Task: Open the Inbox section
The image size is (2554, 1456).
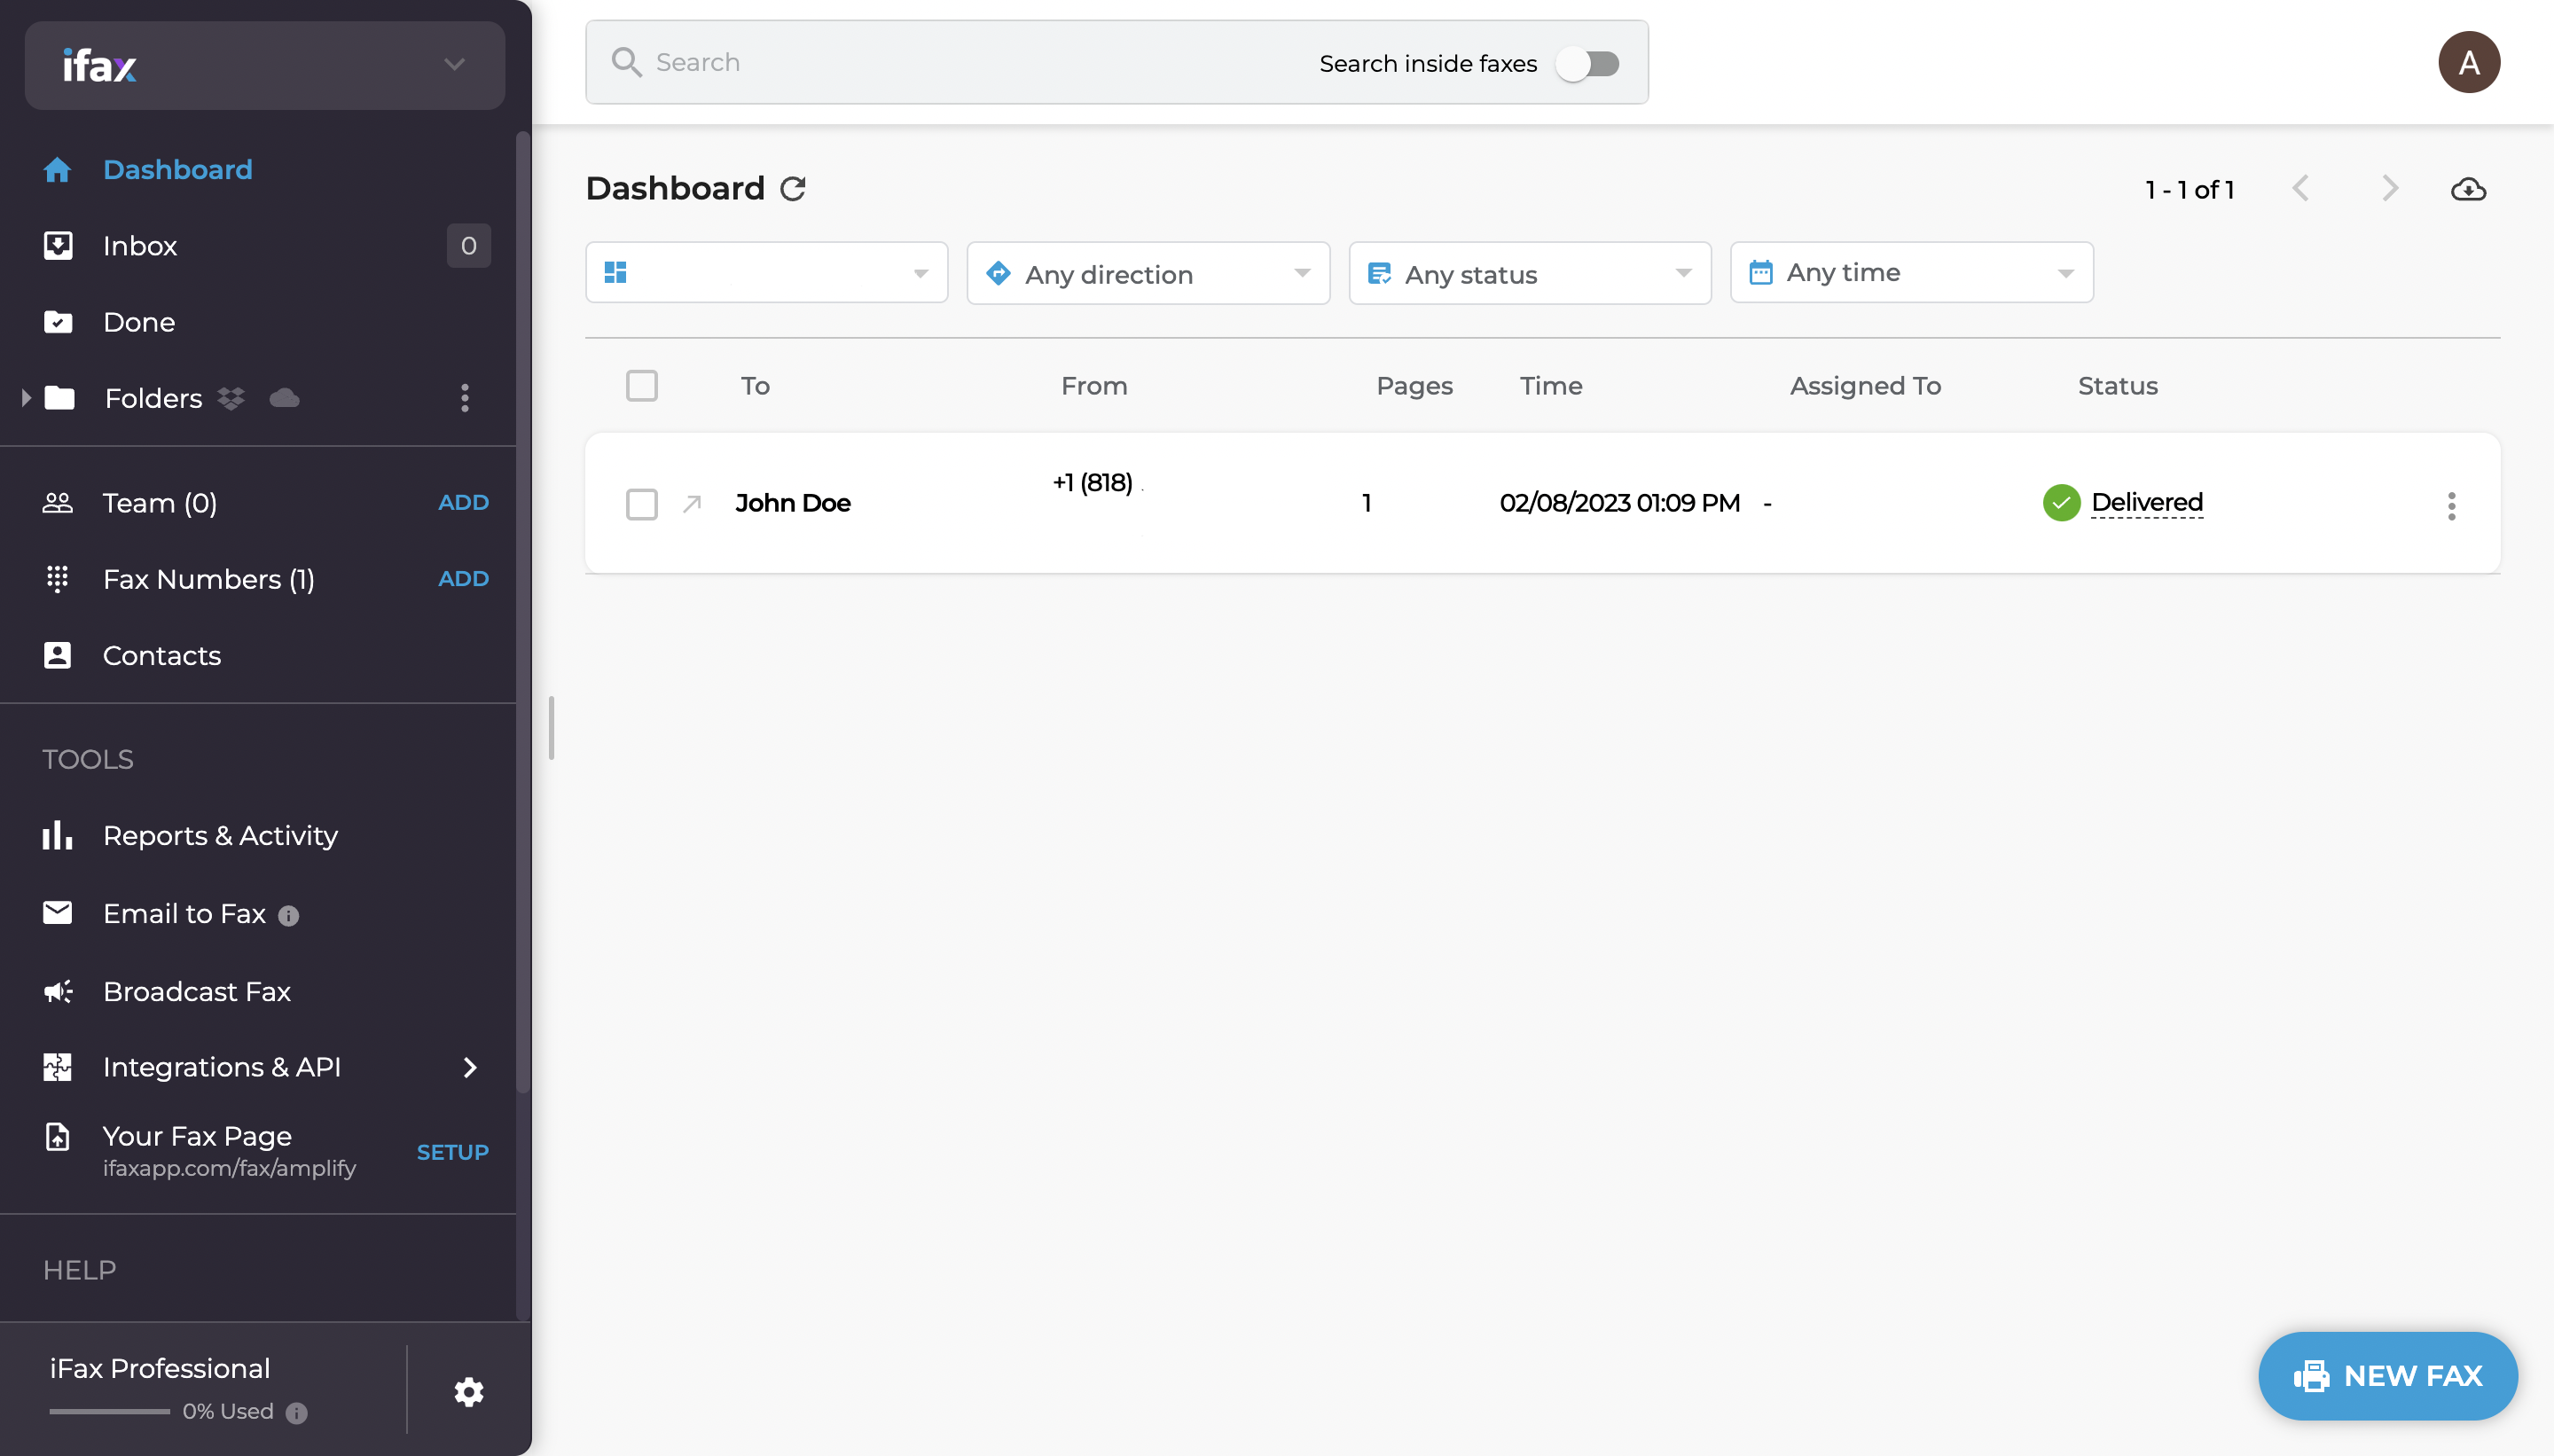Action: [138, 244]
